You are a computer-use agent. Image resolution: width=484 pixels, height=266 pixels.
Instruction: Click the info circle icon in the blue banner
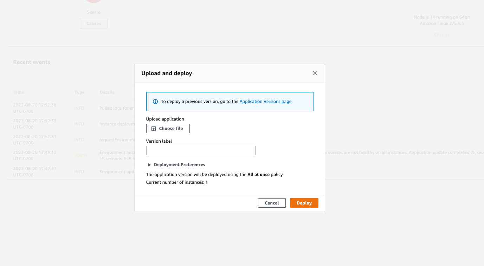tap(155, 101)
